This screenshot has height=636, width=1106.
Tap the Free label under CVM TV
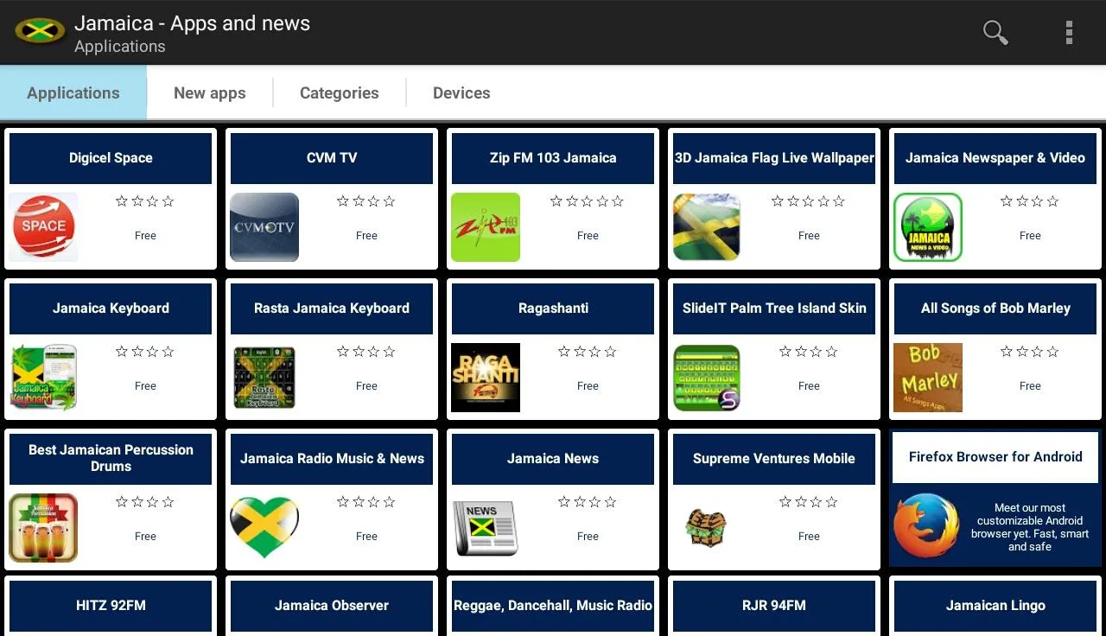point(366,235)
